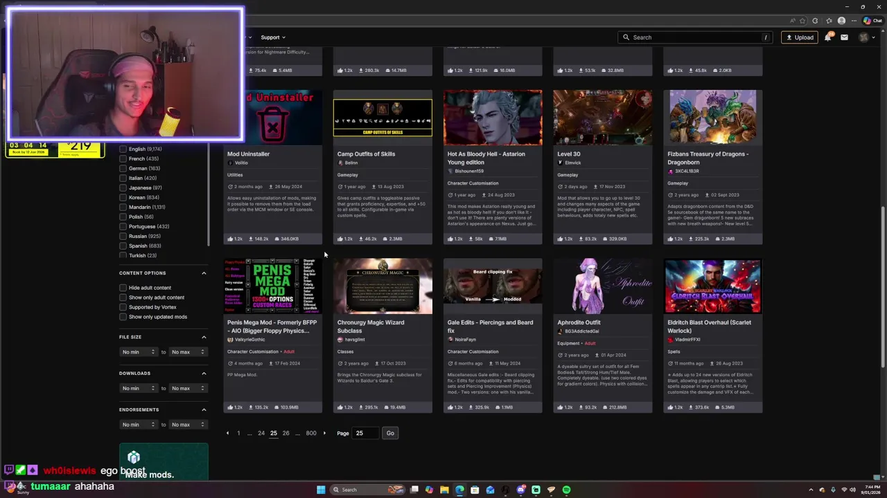The width and height of the screenshot is (887, 498).
Task: Go to previous results page arrow
Action: pos(227,433)
